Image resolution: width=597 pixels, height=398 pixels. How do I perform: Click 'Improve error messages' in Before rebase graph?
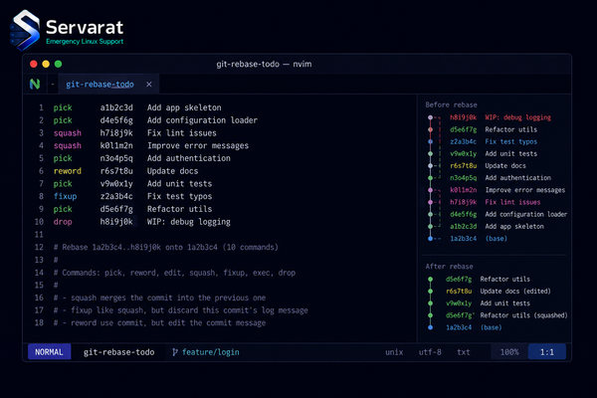tap(525, 190)
